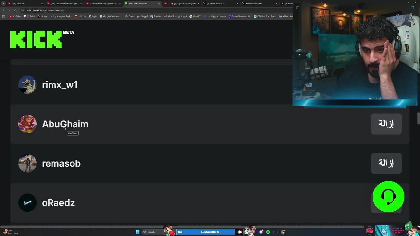This screenshot has height=236, width=420.
Task: Open rimx_w1 user avatar
Action: tap(28, 85)
